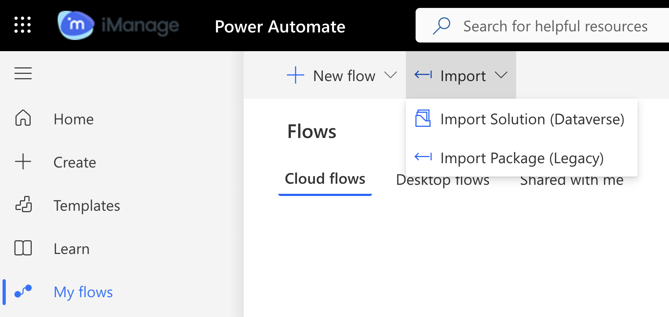
Task: Click the search magnifier icon
Action: pyautogui.click(x=442, y=26)
